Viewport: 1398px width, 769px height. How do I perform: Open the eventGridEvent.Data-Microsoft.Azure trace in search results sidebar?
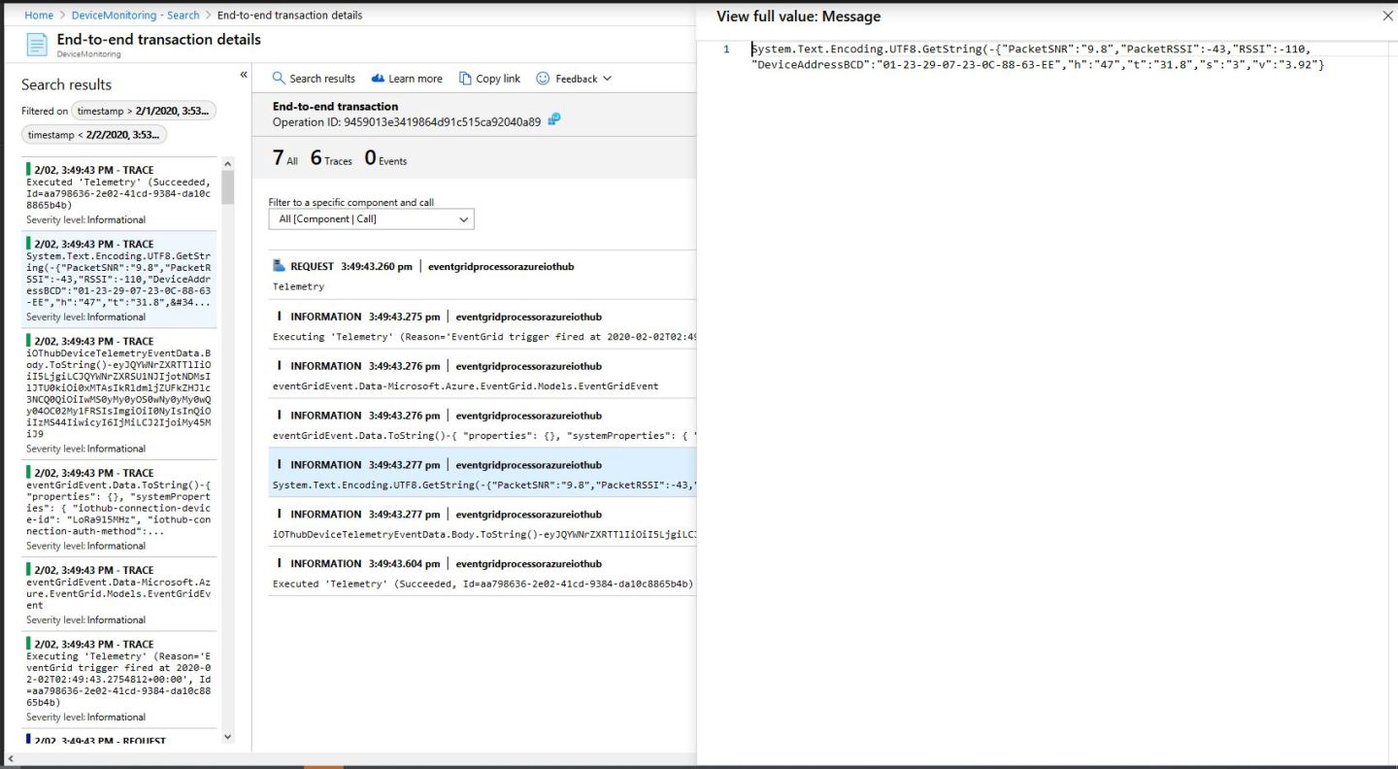tap(119, 594)
